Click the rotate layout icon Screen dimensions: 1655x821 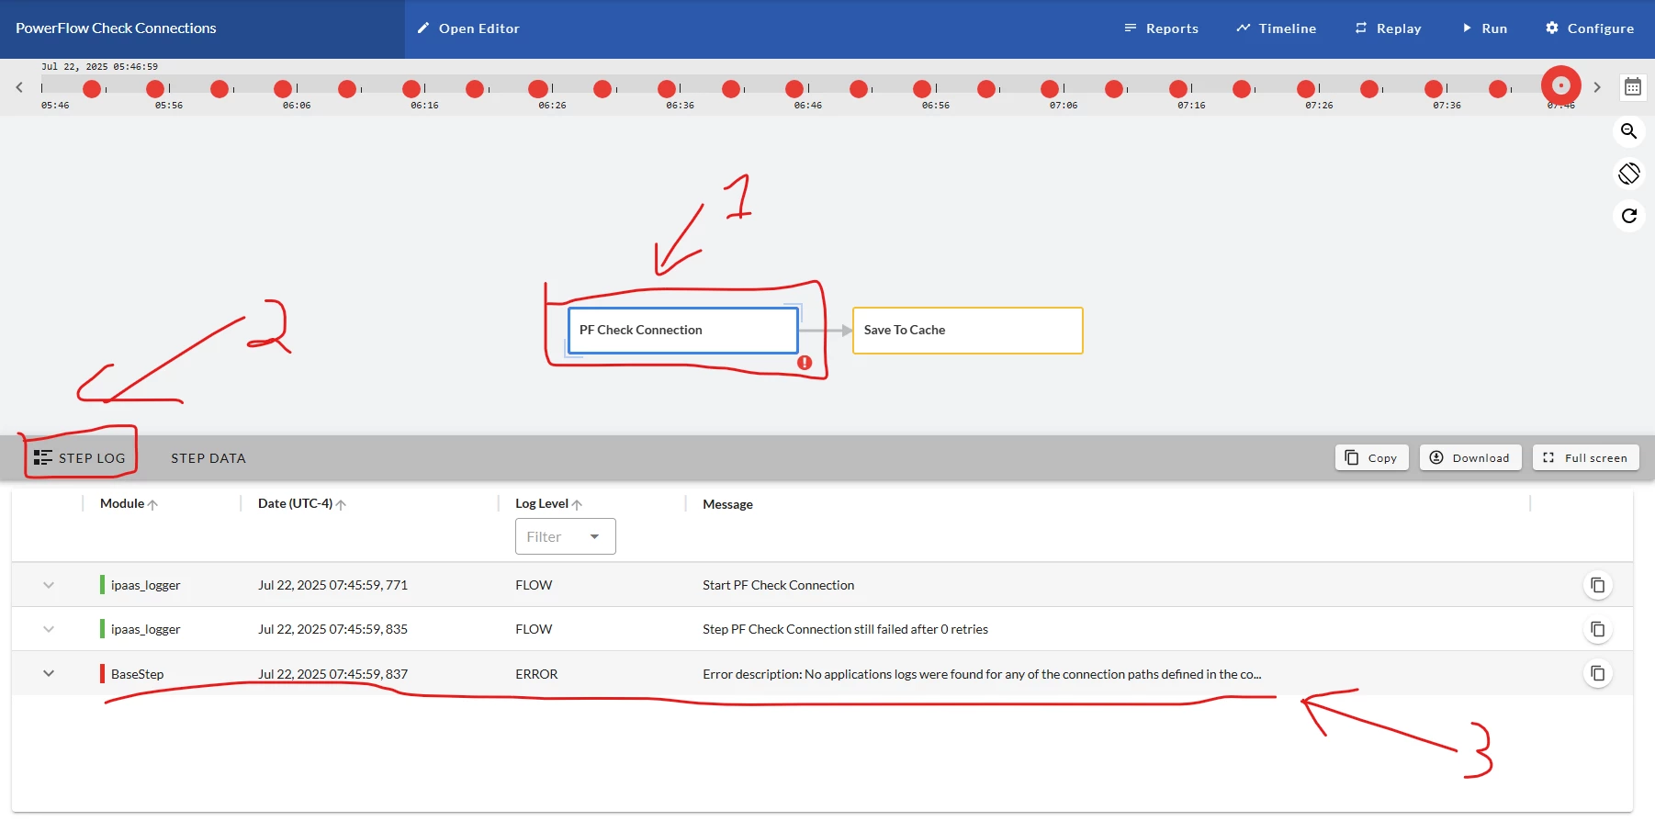pos(1629,174)
